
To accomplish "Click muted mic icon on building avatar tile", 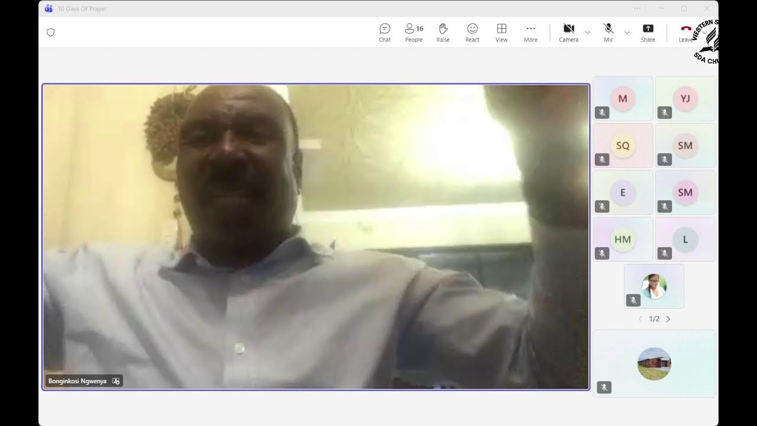I will coord(604,387).
